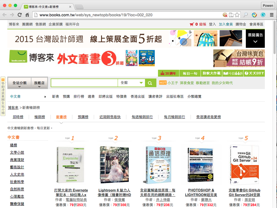Open the 特價書 menu item
Screen dimensions: 277x208
coord(122,97)
